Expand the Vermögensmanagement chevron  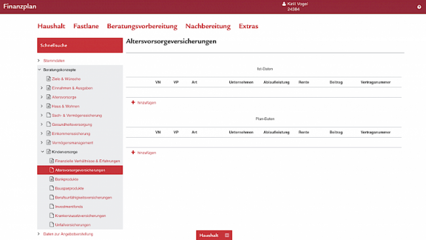click(x=41, y=142)
